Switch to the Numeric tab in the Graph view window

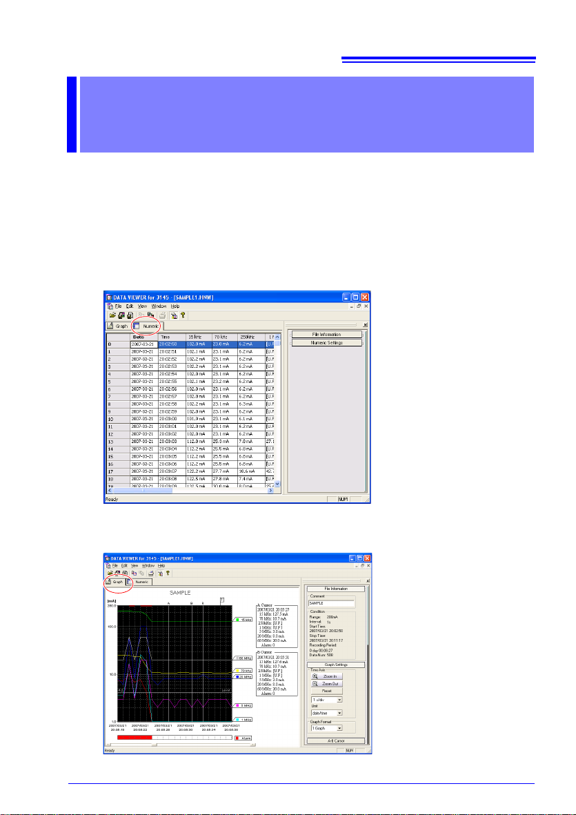click(x=139, y=582)
